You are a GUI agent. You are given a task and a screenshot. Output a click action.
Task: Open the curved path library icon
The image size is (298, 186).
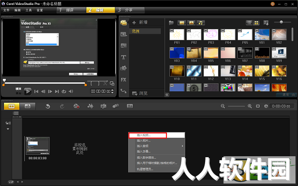click(x=124, y=91)
